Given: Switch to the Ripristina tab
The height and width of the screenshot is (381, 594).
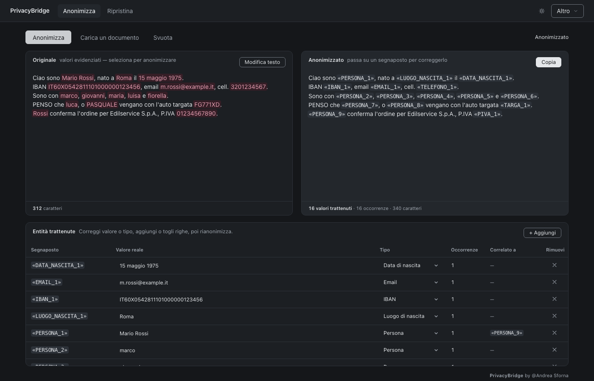Looking at the screenshot, I should coord(120,11).
